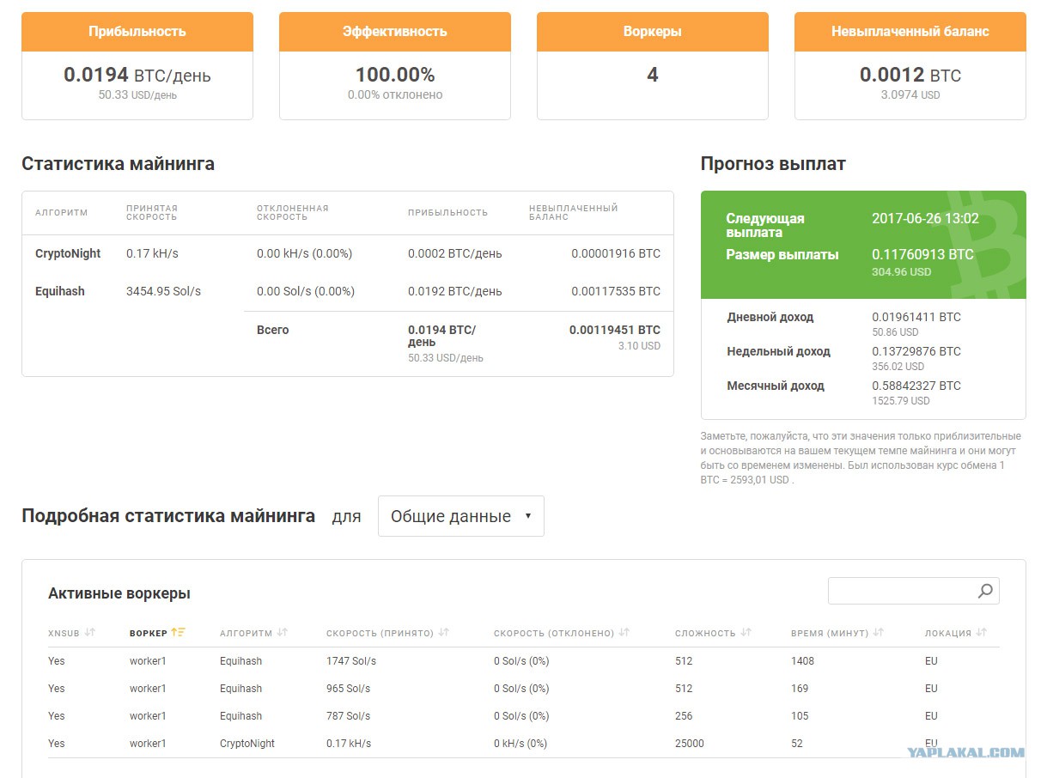Click 0.00001916 BTC unpaid balance value

[x=616, y=253]
